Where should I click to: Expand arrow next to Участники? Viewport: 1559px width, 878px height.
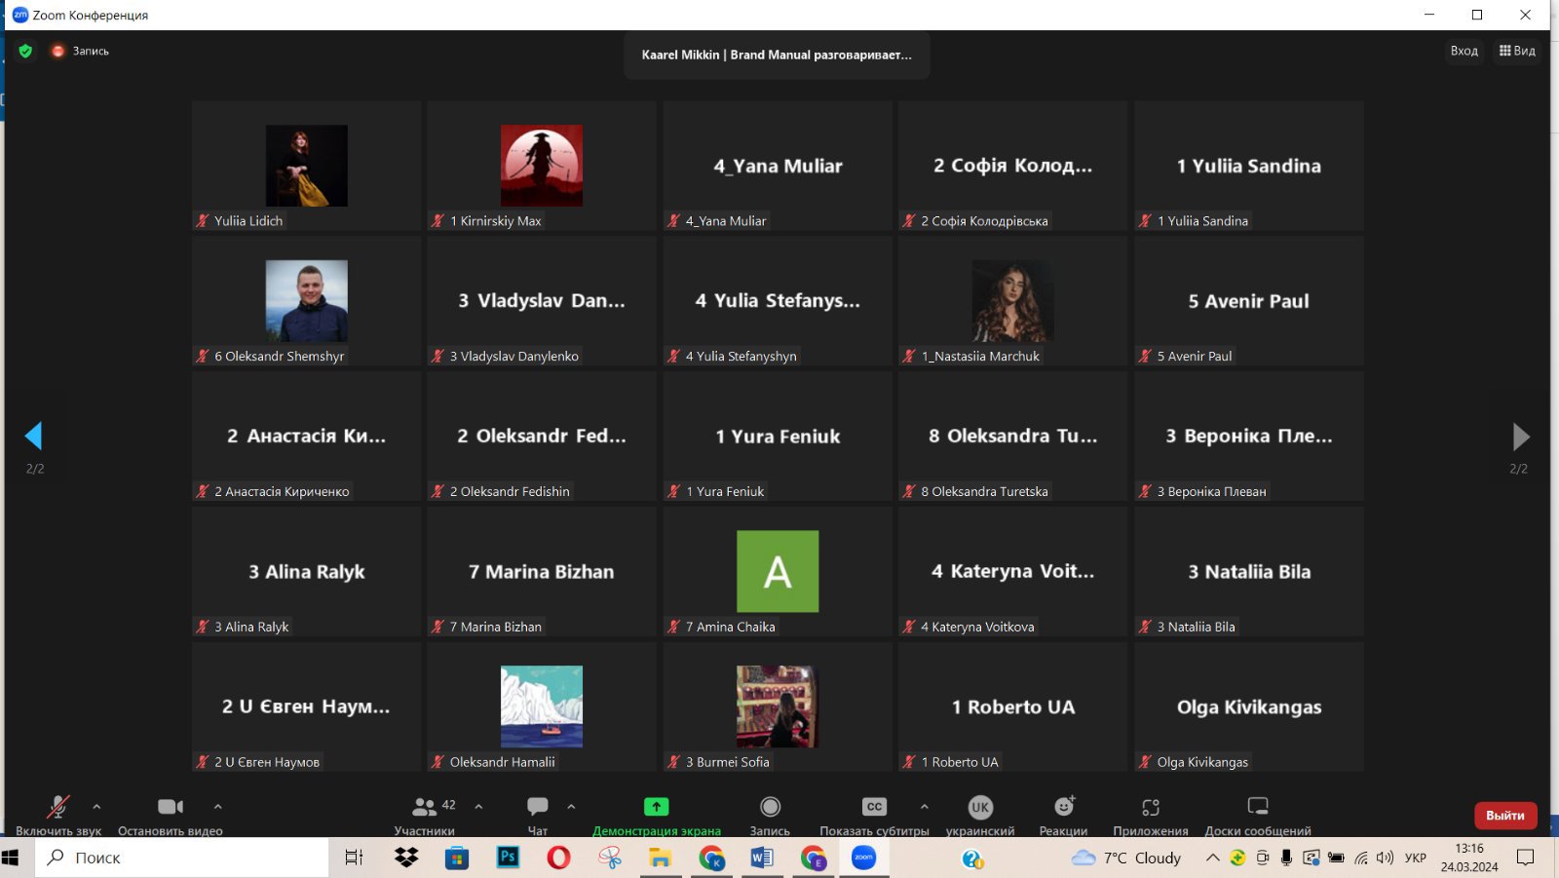pyautogui.click(x=478, y=807)
